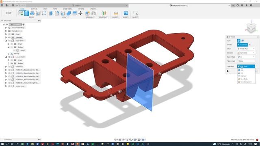
Task: Click the Joint tool icon
Action: (93, 13)
